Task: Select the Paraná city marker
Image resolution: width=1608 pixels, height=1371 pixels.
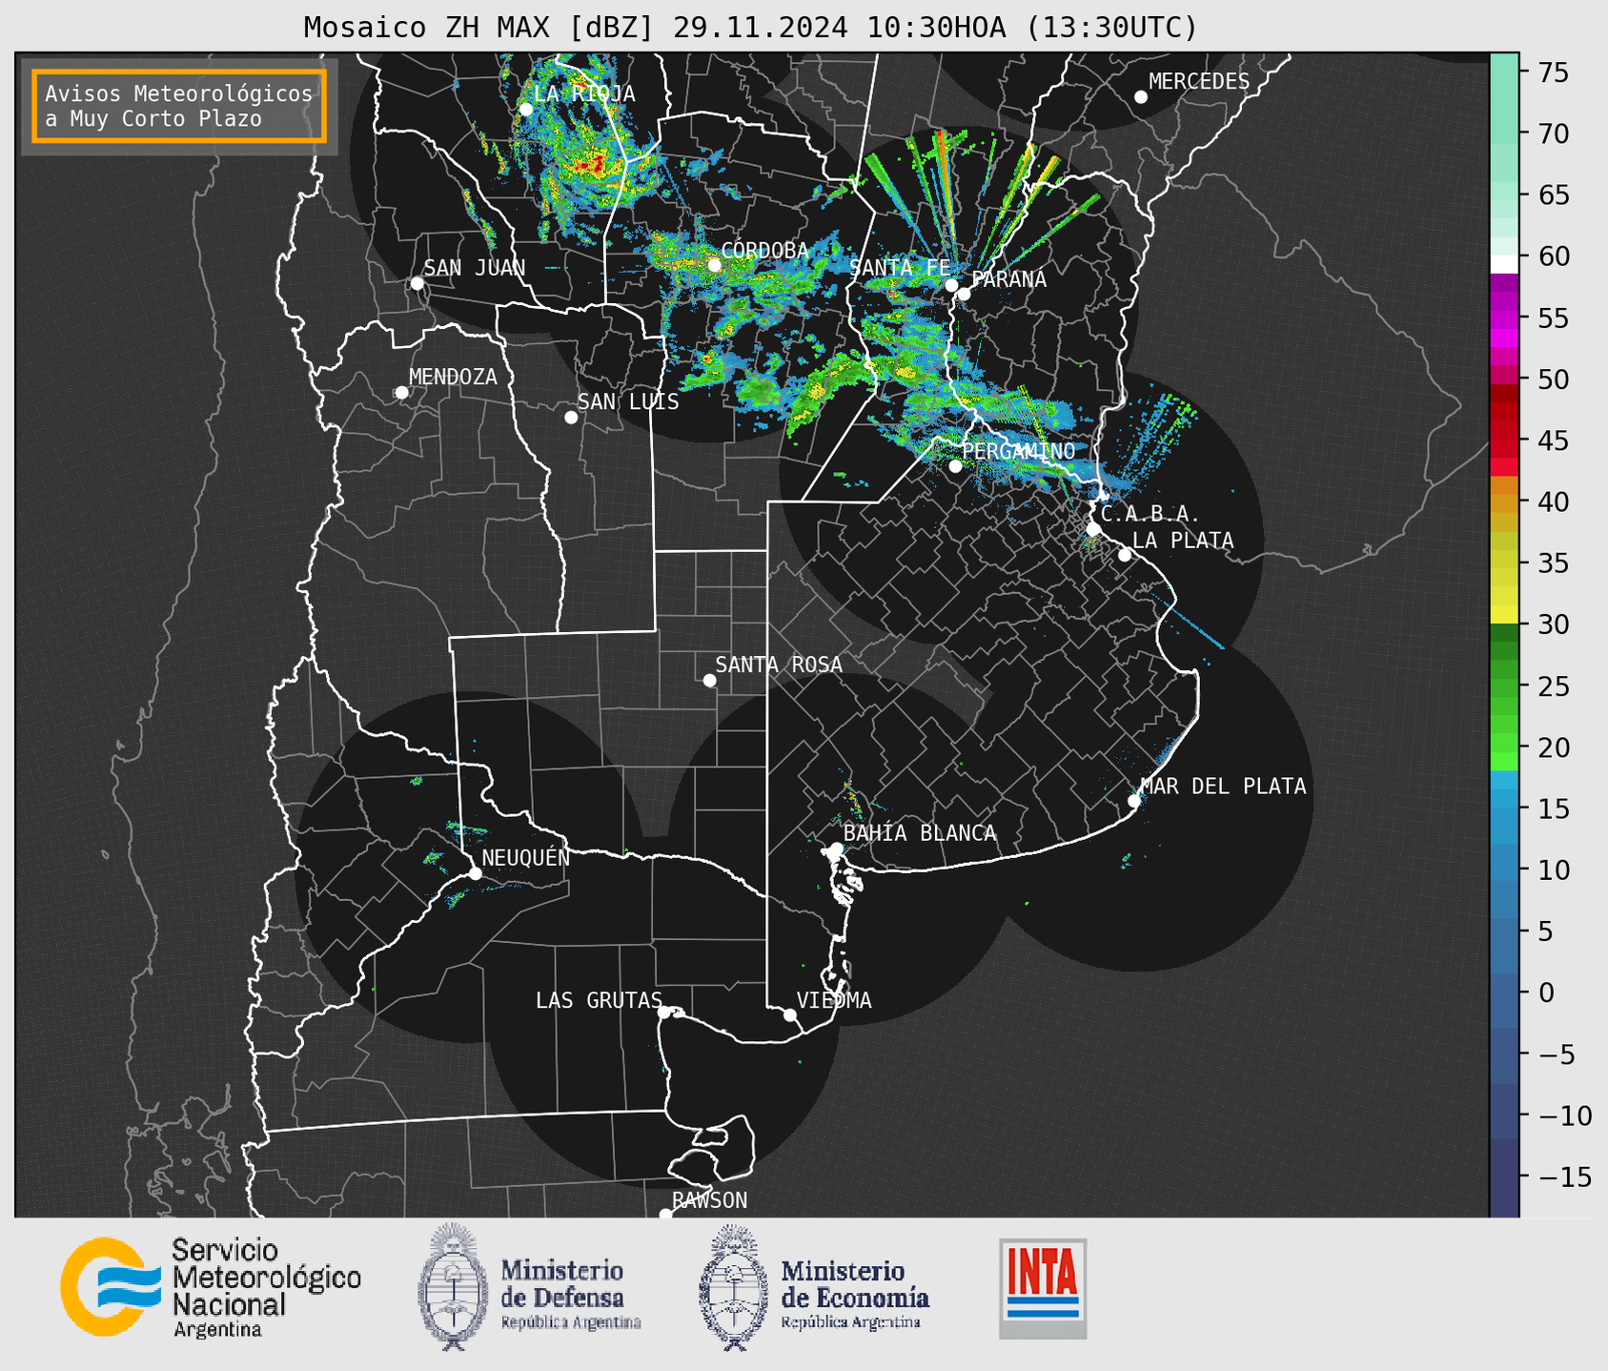Action: pos(964,294)
